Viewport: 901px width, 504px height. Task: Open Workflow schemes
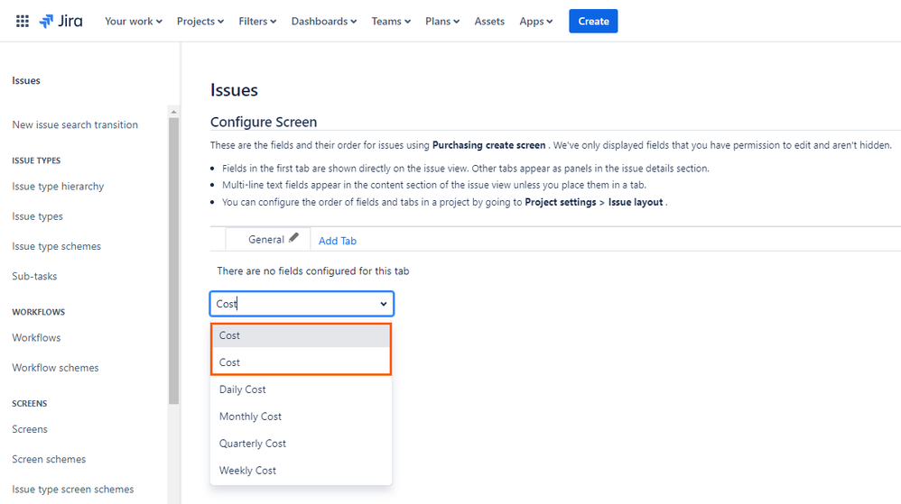55,367
